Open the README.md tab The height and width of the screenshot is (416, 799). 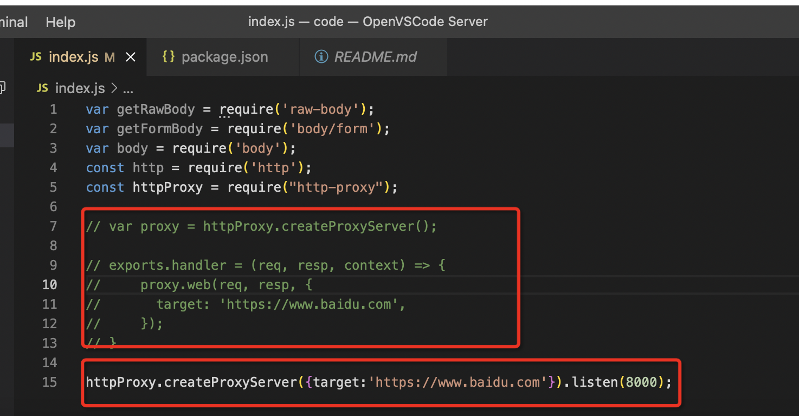click(373, 57)
